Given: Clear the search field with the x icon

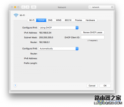Looking at the screenshot, I should pyautogui.click(x=112, y=7).
